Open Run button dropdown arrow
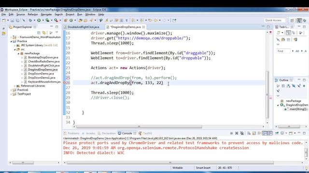Screen dimensions: 309x173 43,20
